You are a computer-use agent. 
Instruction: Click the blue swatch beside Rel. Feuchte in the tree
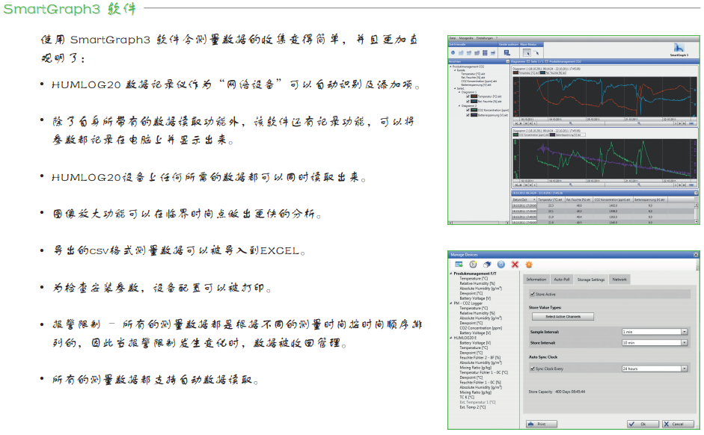pyautogui.click(x=474, y=102)
